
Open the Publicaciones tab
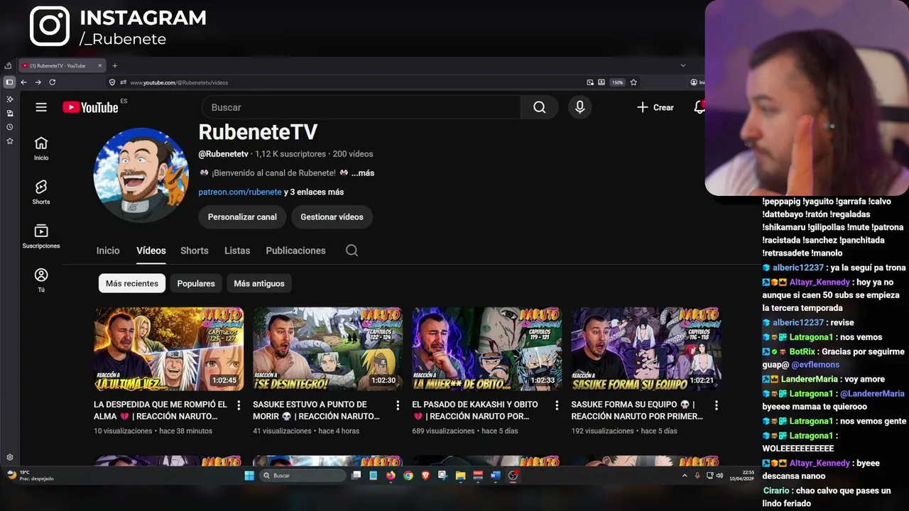click(x=295, y=251)
